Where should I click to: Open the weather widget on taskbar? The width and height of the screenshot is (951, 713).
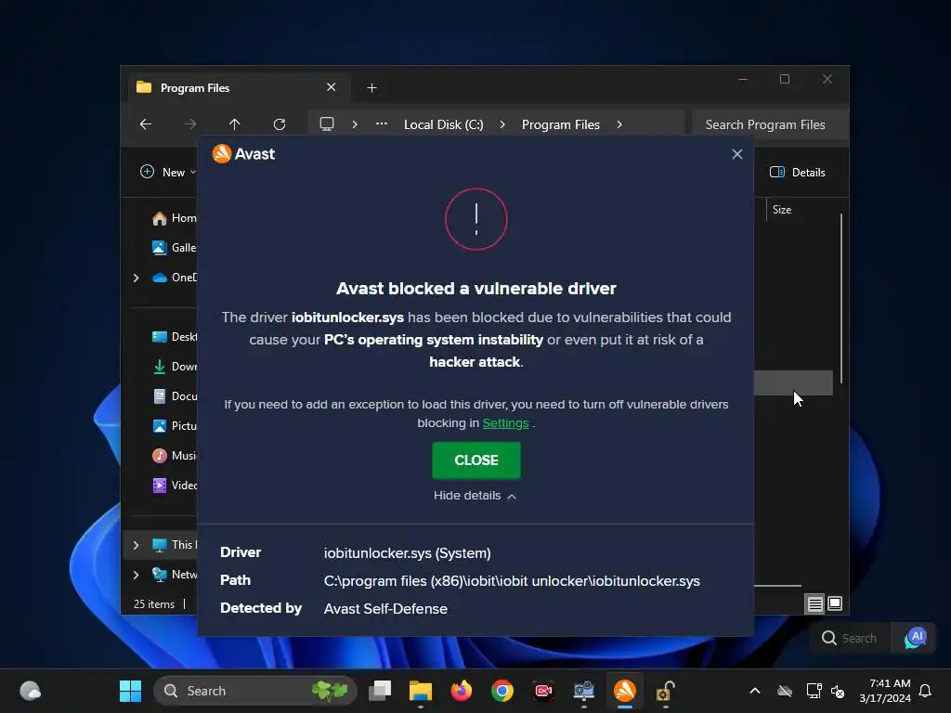pos(31,691)
